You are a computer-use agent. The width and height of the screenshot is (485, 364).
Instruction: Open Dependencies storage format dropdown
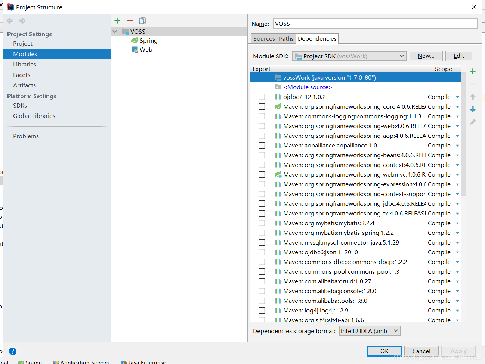pyautogui.click(x=370, y=331)
